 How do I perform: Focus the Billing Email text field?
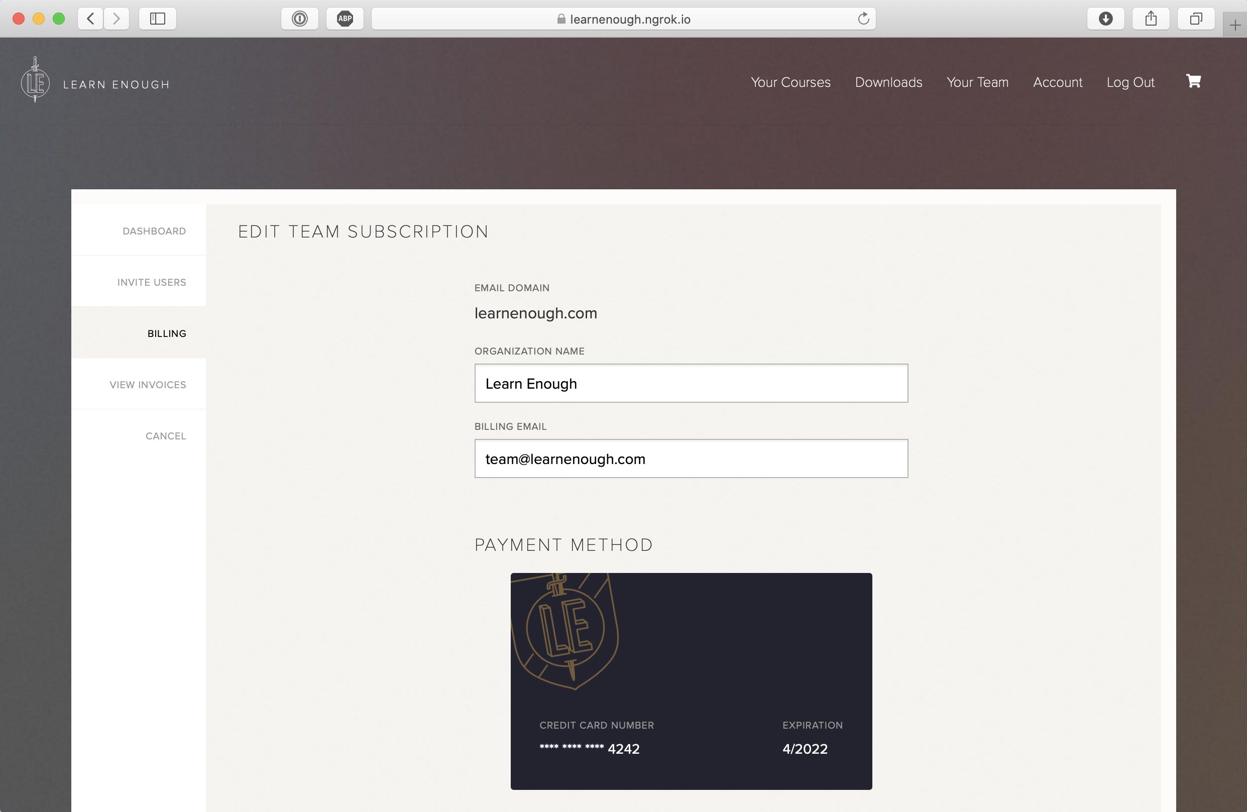691,458
